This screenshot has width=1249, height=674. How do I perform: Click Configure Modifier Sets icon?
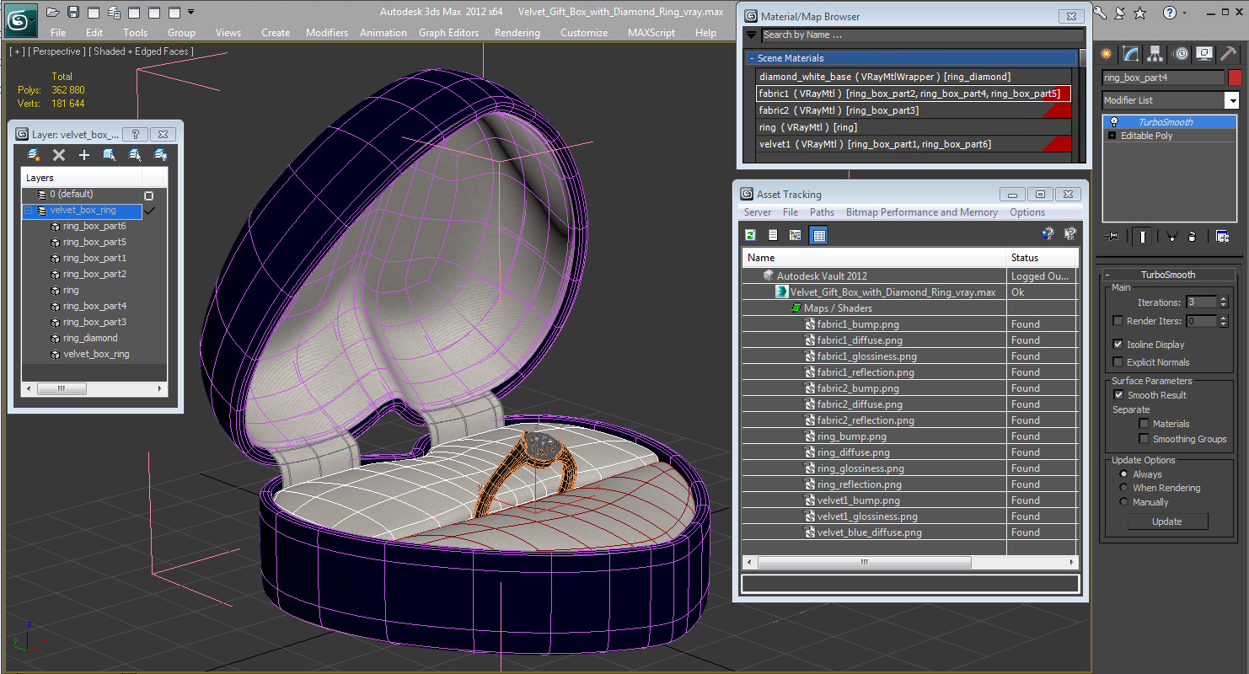[x=1222, y=237]
